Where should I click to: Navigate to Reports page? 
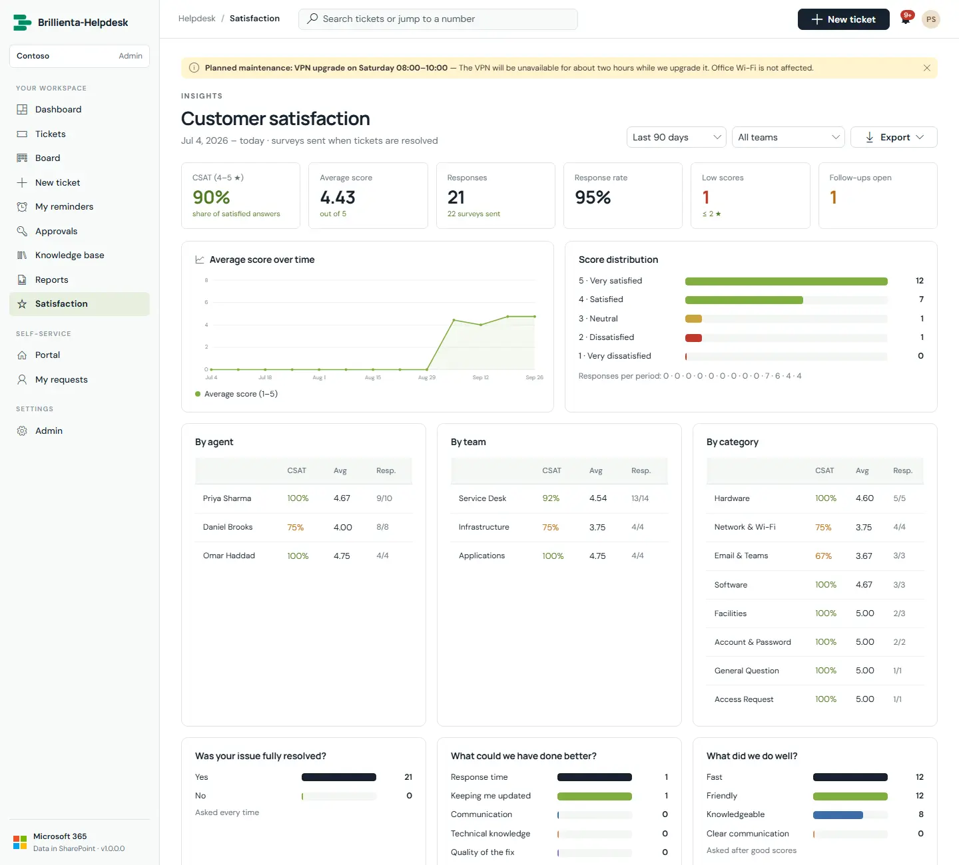[x=79, y=279]
